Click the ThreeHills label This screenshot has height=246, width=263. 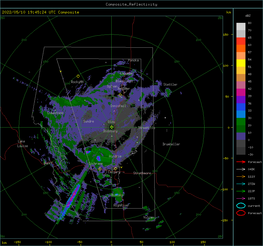pos(147,128)
